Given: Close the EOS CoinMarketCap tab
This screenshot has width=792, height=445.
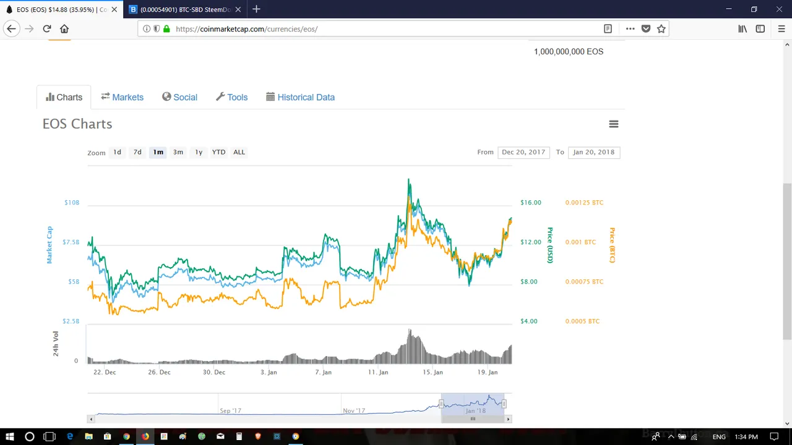Looking at the screenshot, I should coord(114,9).
